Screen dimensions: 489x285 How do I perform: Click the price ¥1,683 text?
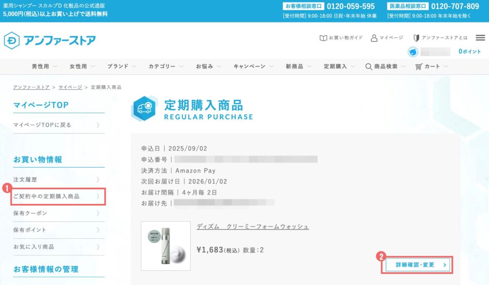tap(210, 250)
